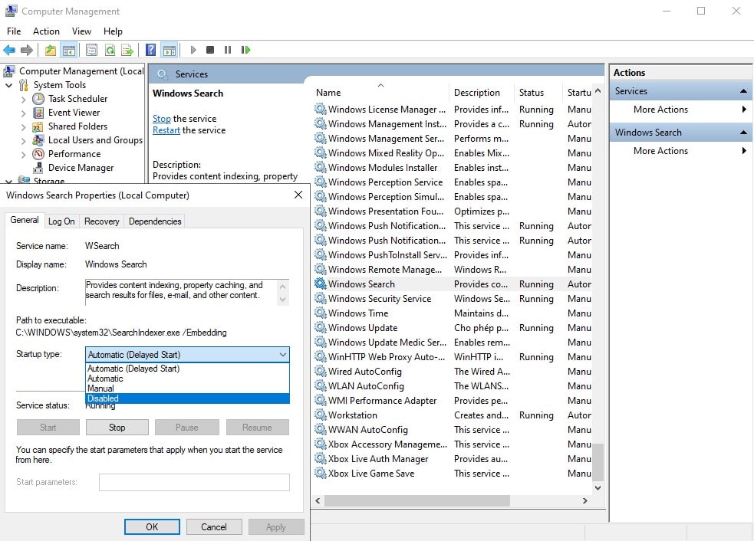Image resolution: width=754 pixels, height=541 pixels.
Task: Open the File menu
Action: [x=14, y=31]
